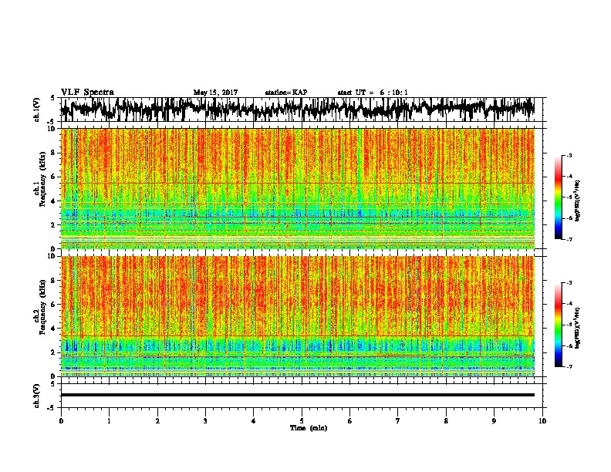Click the '-3' tick on the lower colorbar
This screenshot has height=472, width=611.
tap(569, 283)
